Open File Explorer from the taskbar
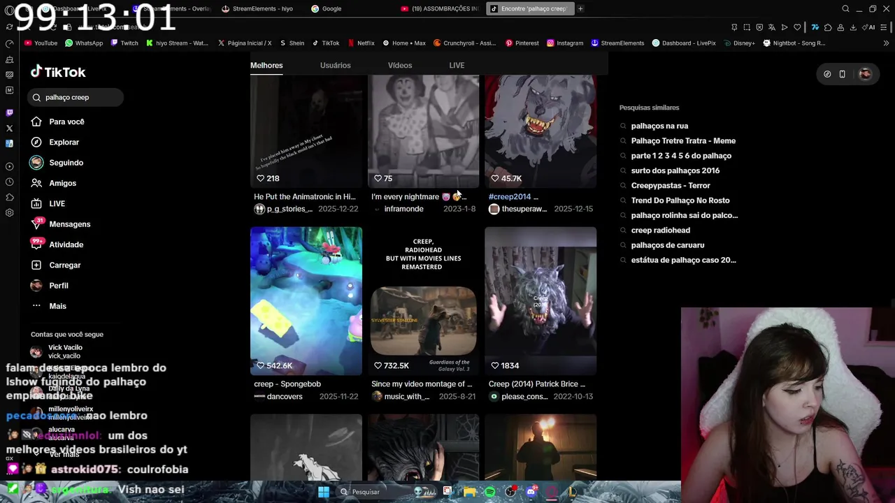The image size is (895, 503). [x=470, y=492]
